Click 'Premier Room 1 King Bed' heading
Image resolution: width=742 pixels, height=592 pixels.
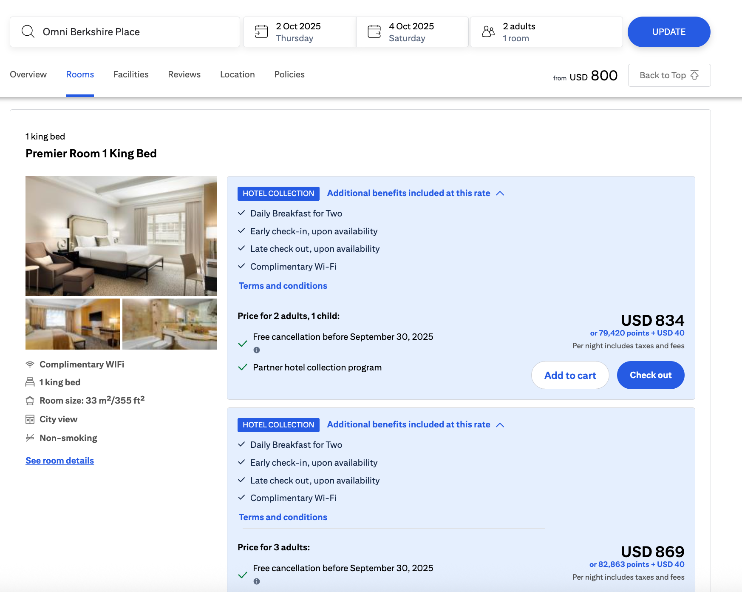(x=91, y=154)
